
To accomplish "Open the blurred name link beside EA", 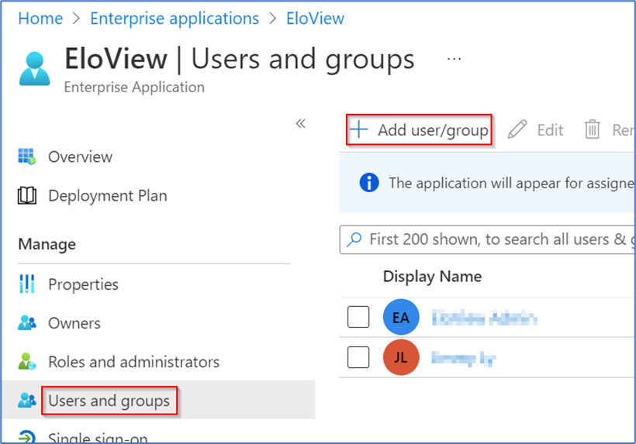I will tap(484, 318).
